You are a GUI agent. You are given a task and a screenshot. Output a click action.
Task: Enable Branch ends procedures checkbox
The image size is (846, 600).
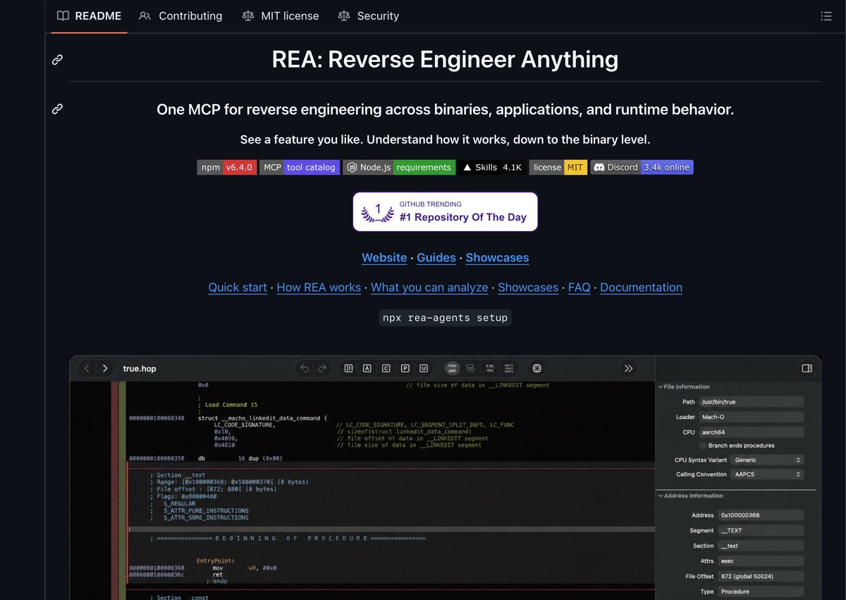click(x=703, y=446)
